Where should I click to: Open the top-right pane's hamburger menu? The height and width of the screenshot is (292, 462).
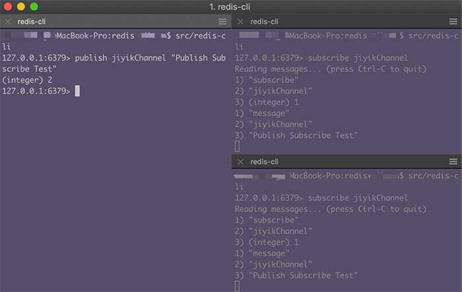coord(453,22)
